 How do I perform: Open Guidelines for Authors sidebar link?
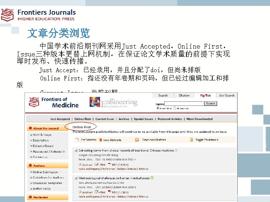tap(48, 177)
